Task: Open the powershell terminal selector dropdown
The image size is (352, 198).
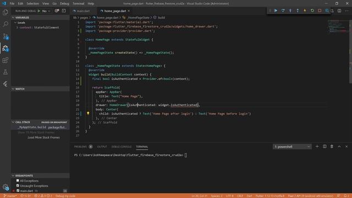Action: (292, 147)
